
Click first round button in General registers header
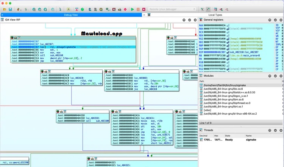pos(270,20)
